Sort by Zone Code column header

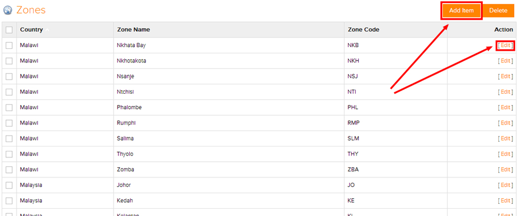[x=363, y=30]
